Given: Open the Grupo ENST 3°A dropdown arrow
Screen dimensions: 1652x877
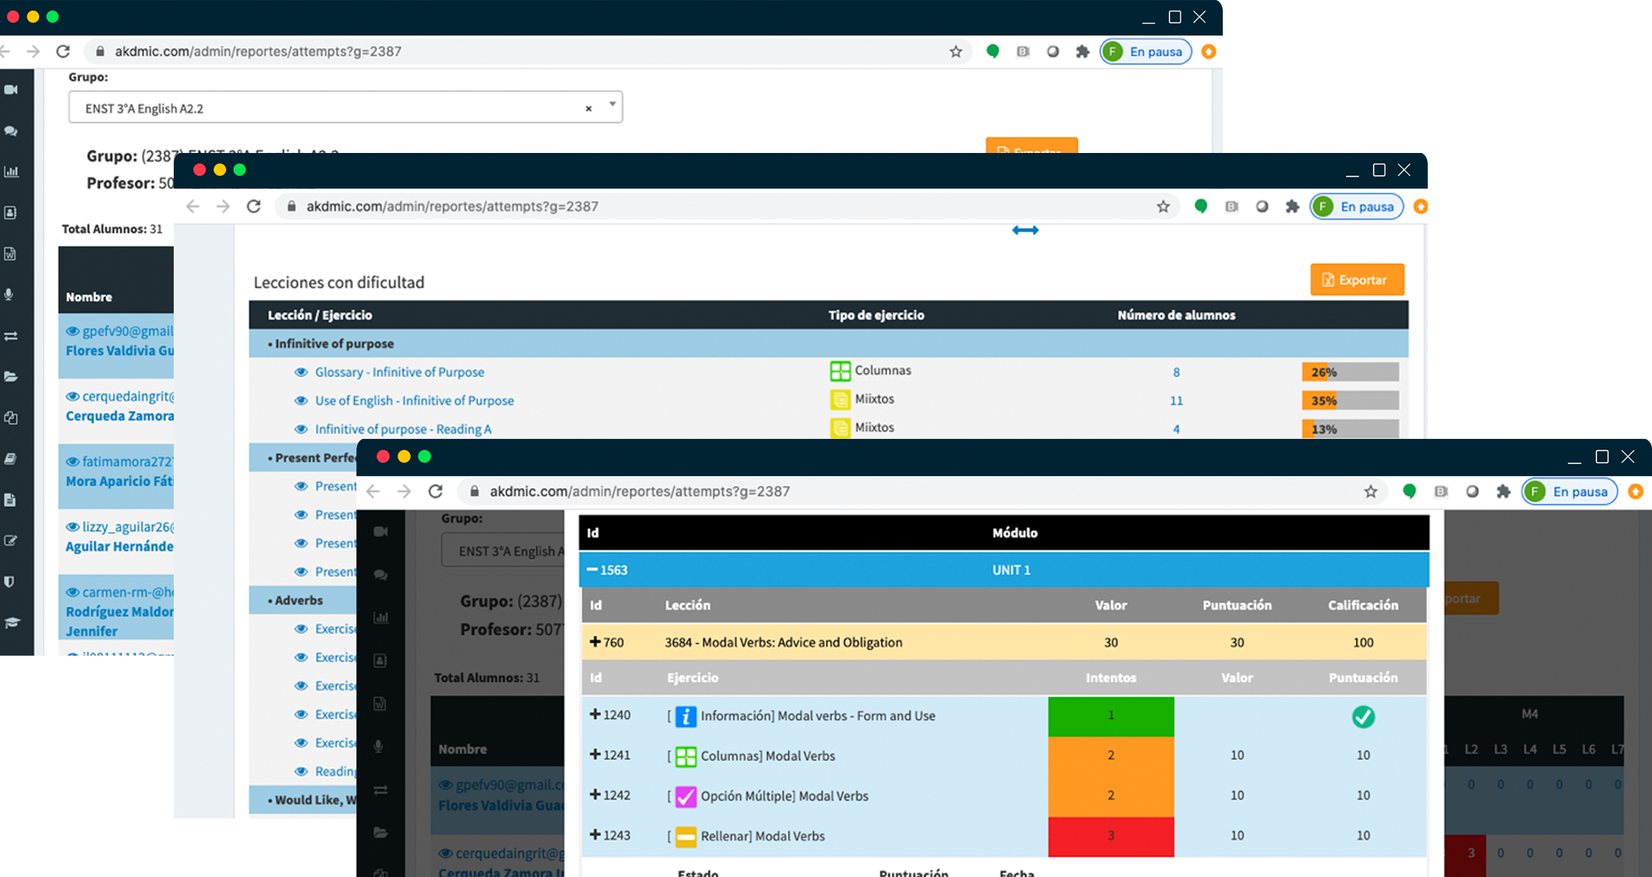Looking at the screenshot, I should tap(612, 104).
